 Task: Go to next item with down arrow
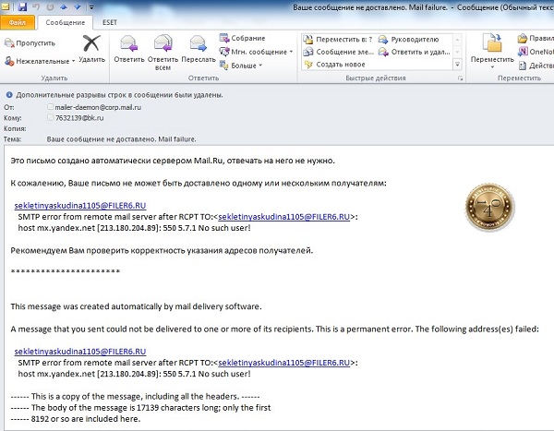(x=78, y=6)
